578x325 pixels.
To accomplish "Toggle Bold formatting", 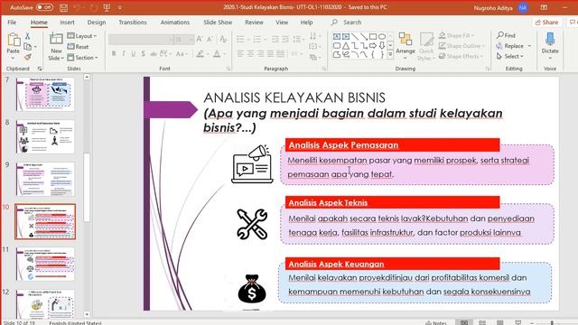I will pyautogui.click(x=114, y=54).
